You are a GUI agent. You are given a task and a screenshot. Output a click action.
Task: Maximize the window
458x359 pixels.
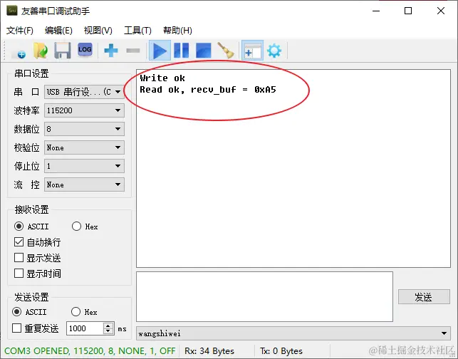tap(408, 11)
